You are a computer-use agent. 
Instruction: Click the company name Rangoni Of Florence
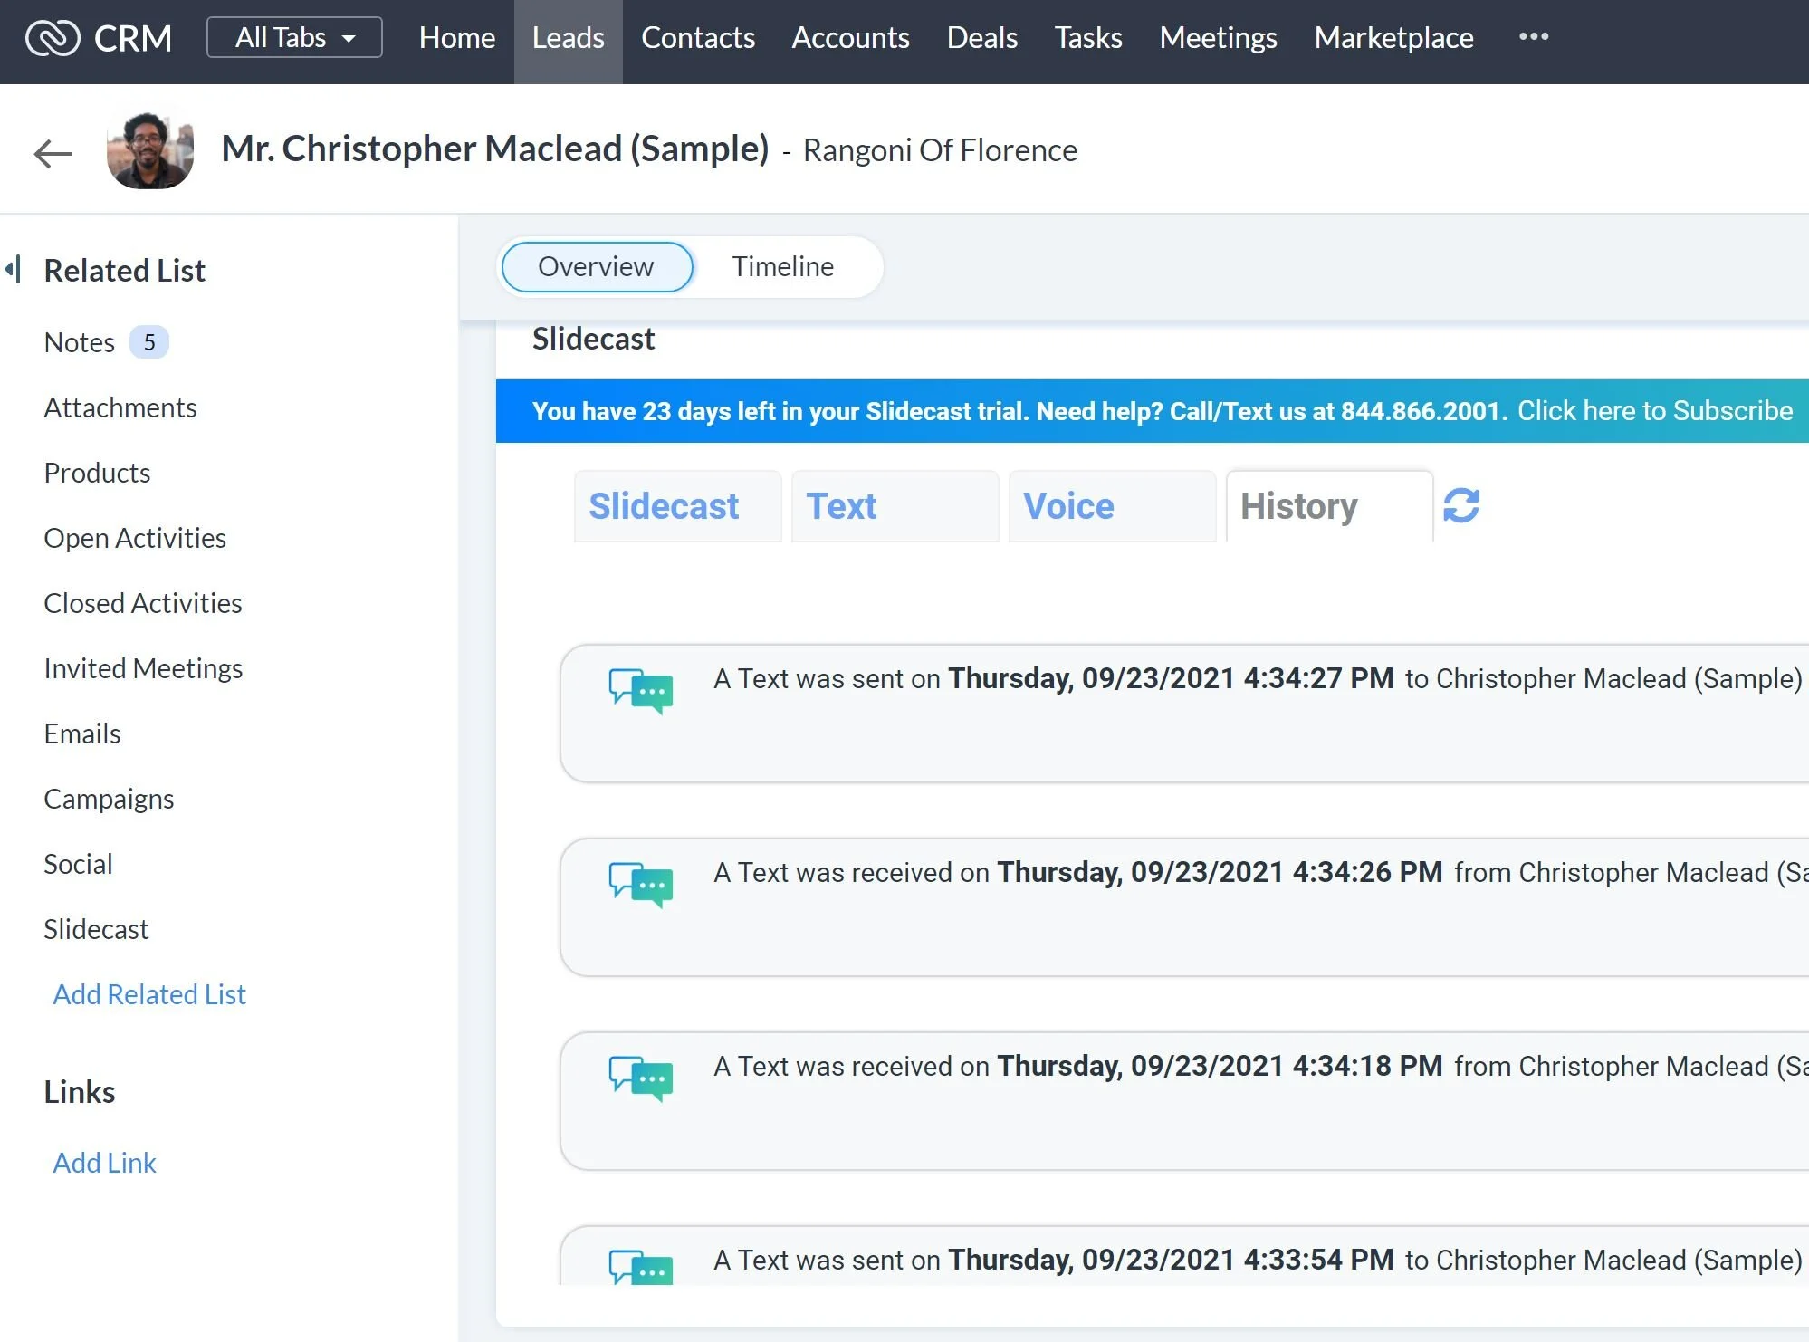pyautogui.click(x=940, y=150)
